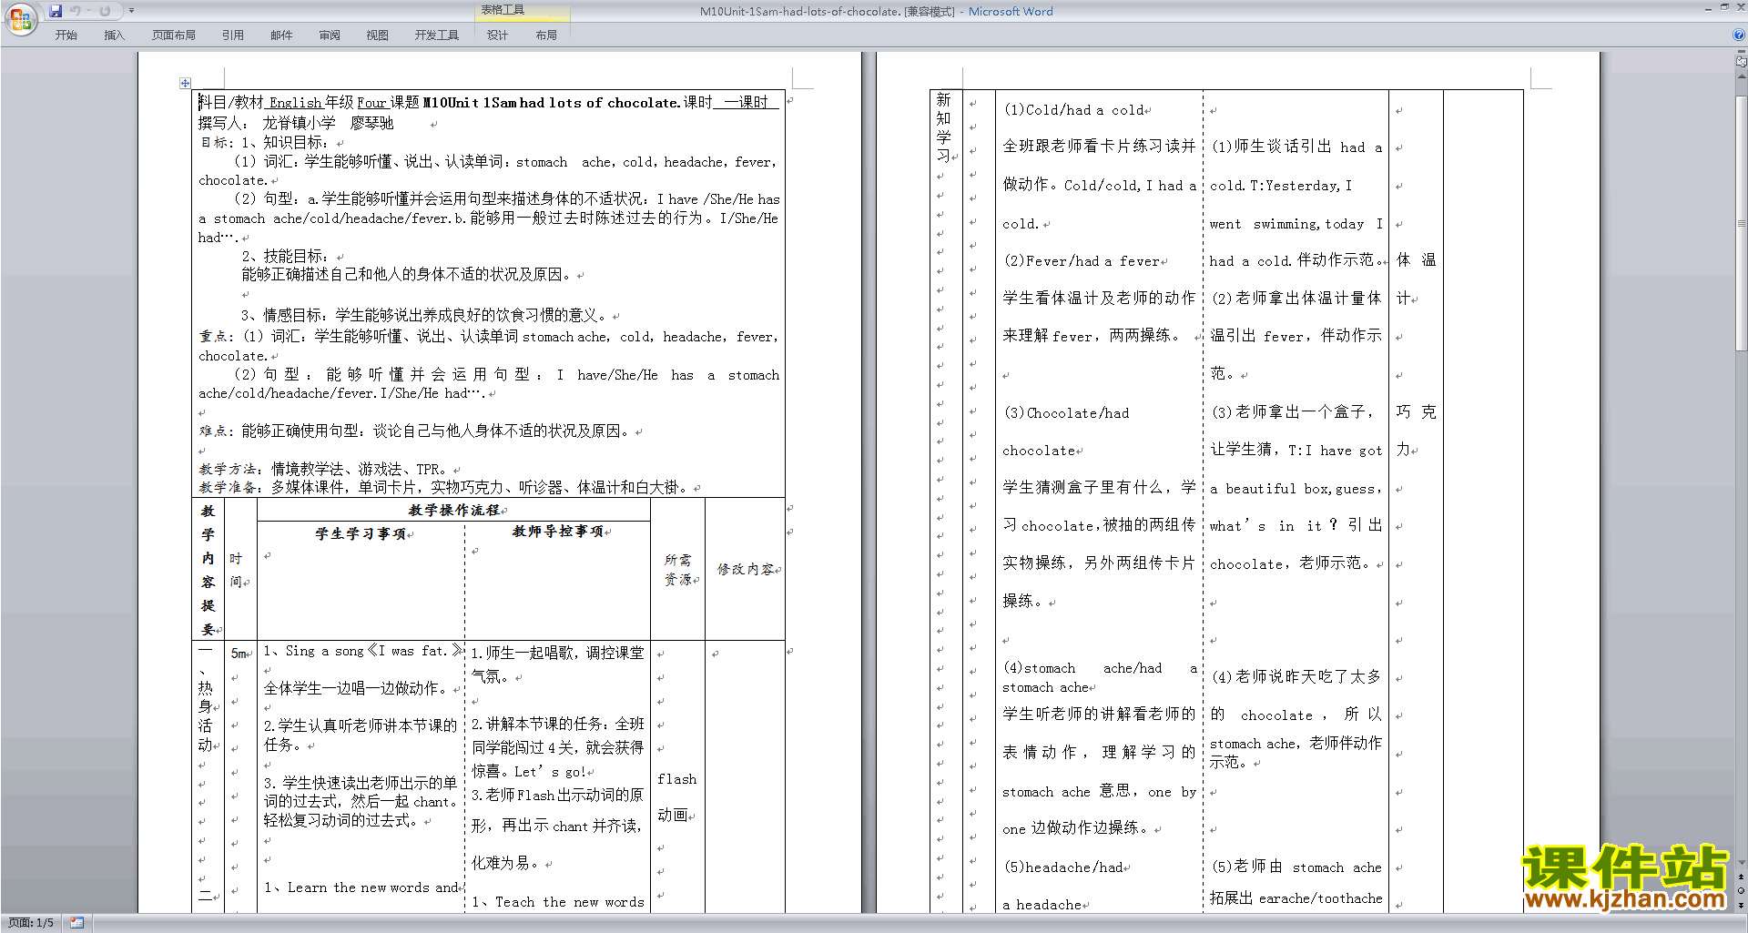This screenshot has height=933, width=1748.
Task: Open the Office Button menu
Action: click(20, 19)
